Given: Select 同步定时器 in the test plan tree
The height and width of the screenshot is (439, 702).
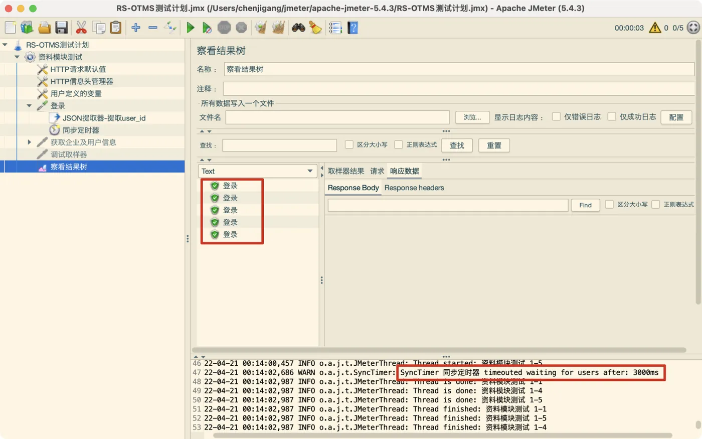Looking at the screenshot, I should click(x=81, y=130).
